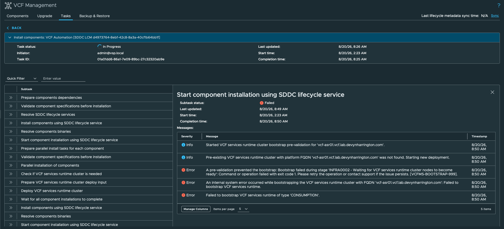Collapse the Install components task header

[x=10, y=37]
